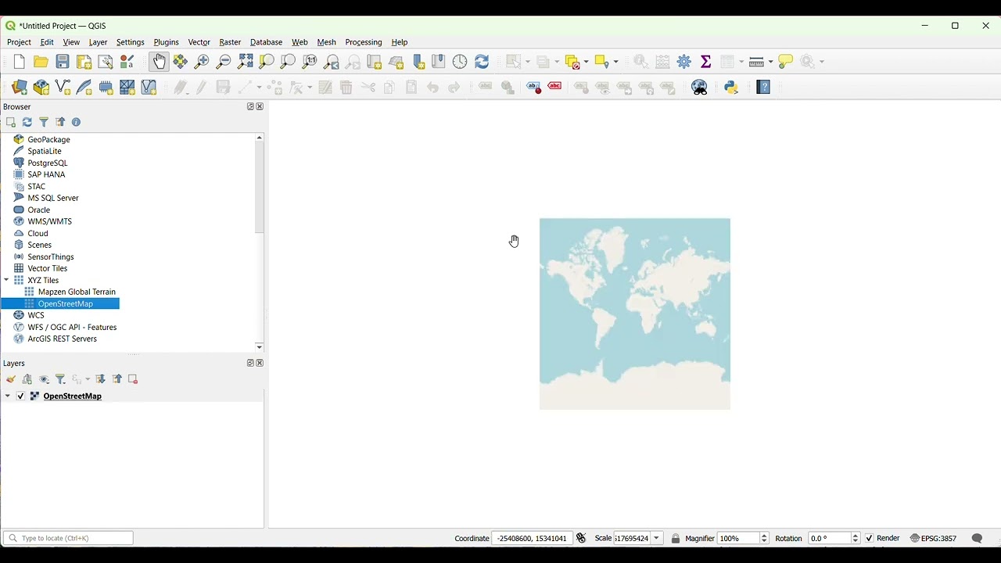Open the Scale dropdown arrow
The width and height of the screenshot is (1001, 563).
pyautogui.click(x=657, y=539)
